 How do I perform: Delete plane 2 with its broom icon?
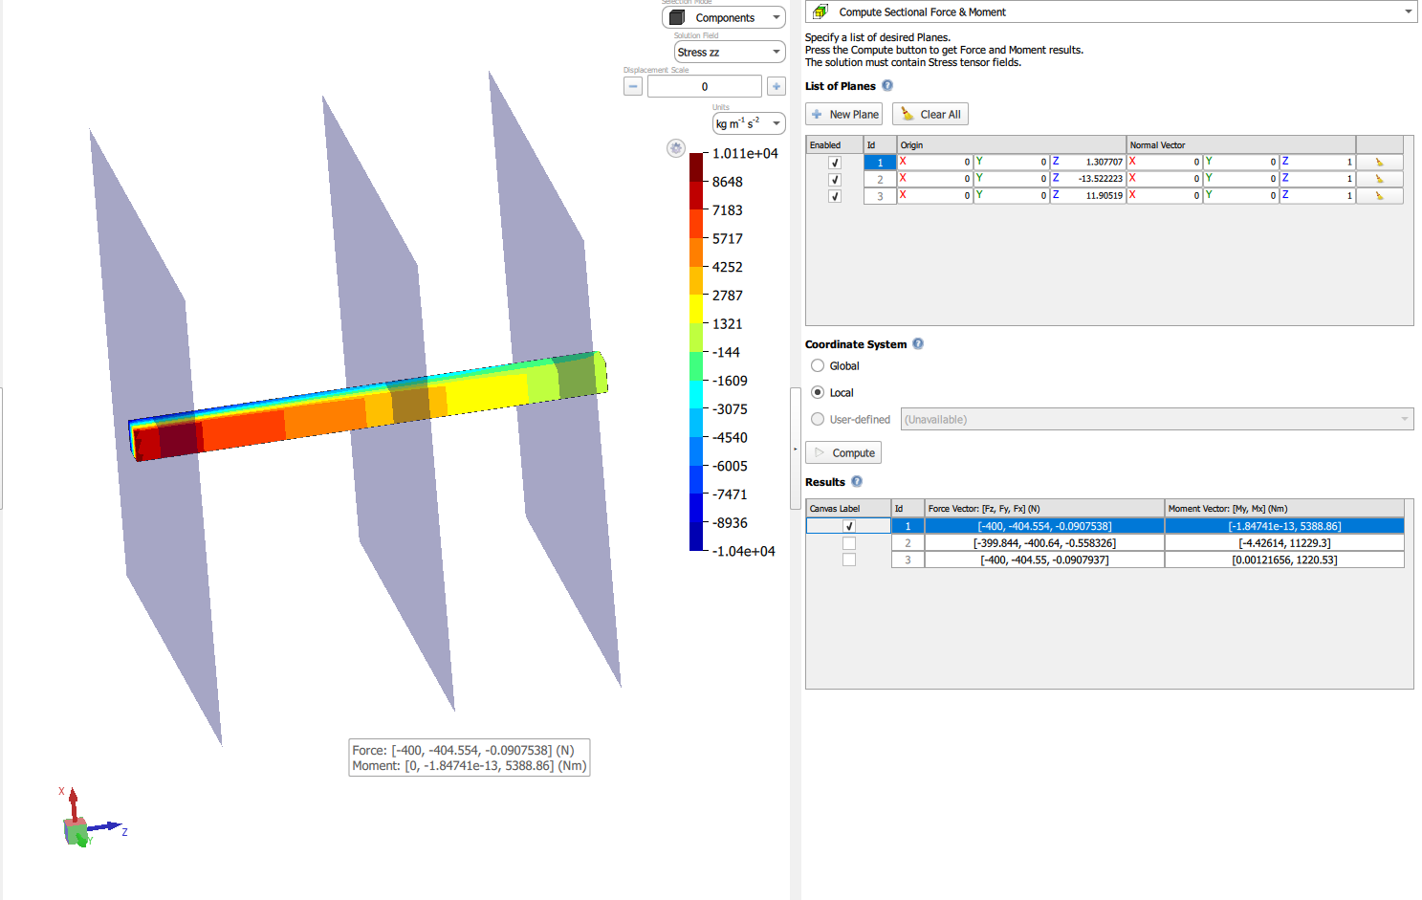[1379, 179]
